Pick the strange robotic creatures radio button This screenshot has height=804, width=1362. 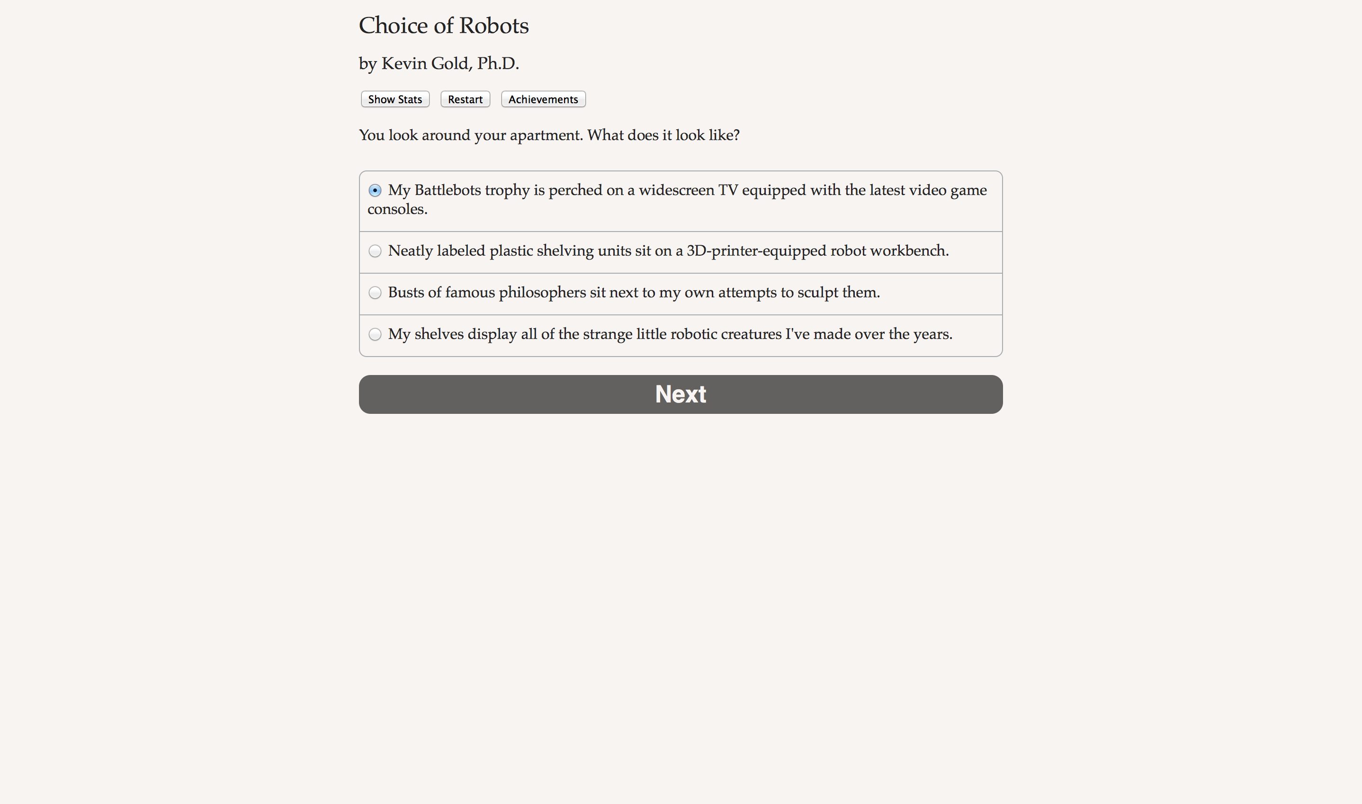click(x=375, y=334)
